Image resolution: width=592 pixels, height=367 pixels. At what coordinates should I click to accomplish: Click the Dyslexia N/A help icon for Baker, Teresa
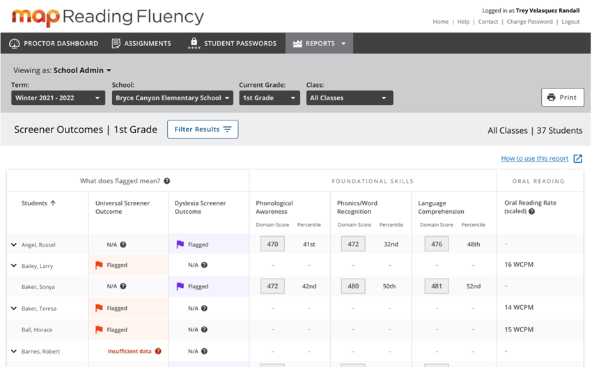click(204, 308)
